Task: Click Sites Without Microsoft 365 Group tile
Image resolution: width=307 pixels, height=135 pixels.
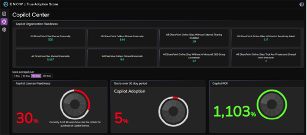Action: tap(194, 58)
